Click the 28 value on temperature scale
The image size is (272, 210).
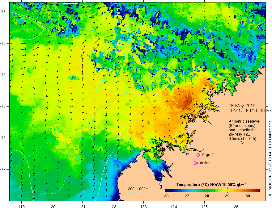click(207, 196)
